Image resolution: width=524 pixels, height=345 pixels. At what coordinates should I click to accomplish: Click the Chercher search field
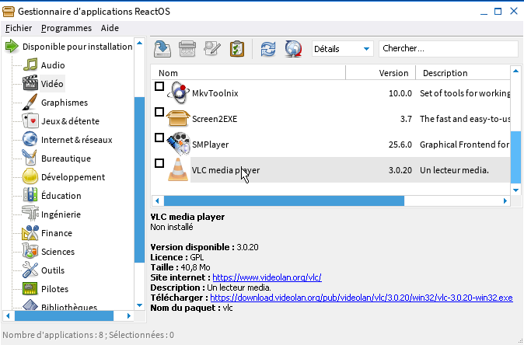coord(447,49)
